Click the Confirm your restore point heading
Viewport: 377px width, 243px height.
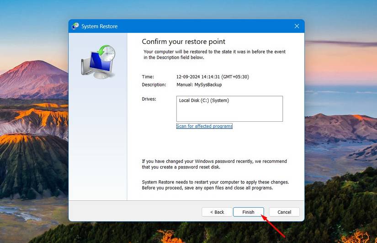tap(183, 42)
